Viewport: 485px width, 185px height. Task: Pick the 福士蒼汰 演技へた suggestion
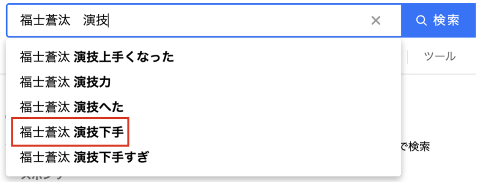point(204,107)
